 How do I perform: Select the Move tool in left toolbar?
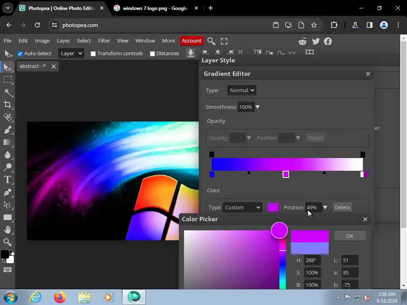click(8, 68)
